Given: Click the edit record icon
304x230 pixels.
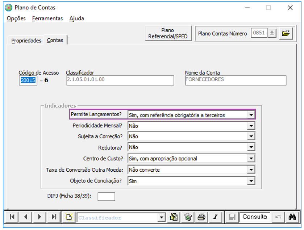Looking at the screenshot, I should pos(174,217).
